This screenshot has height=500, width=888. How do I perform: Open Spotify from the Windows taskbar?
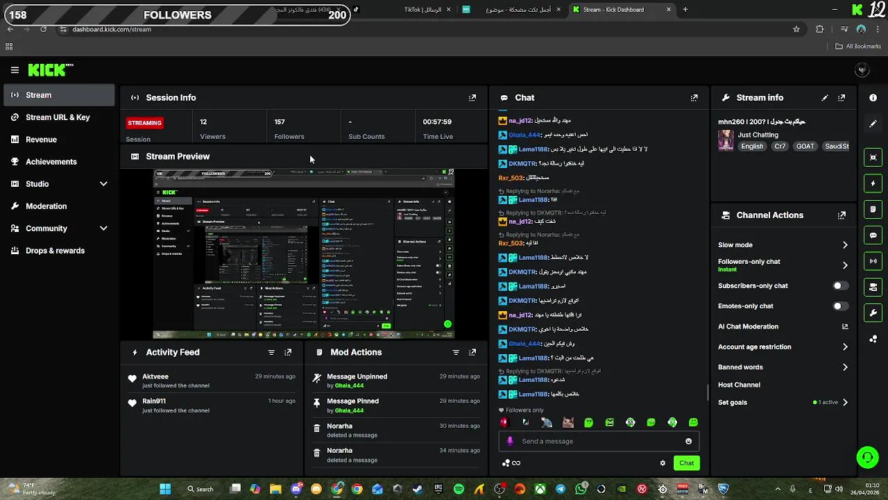coord(459,489)
